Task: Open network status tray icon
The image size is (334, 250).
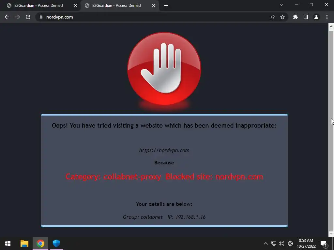Action: (274, 243)
